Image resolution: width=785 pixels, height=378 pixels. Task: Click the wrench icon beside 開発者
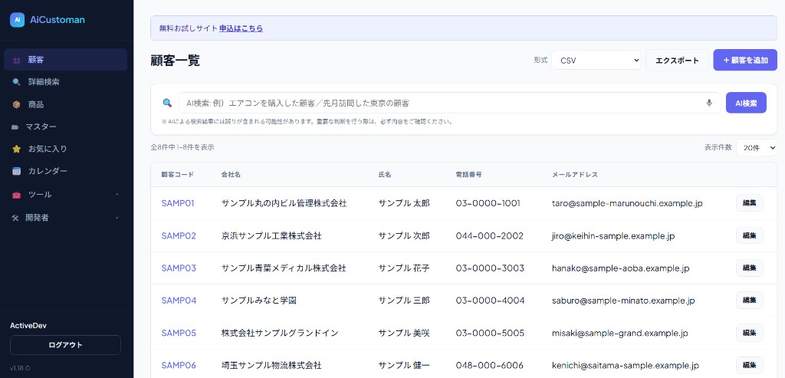[x=15, y=218]
